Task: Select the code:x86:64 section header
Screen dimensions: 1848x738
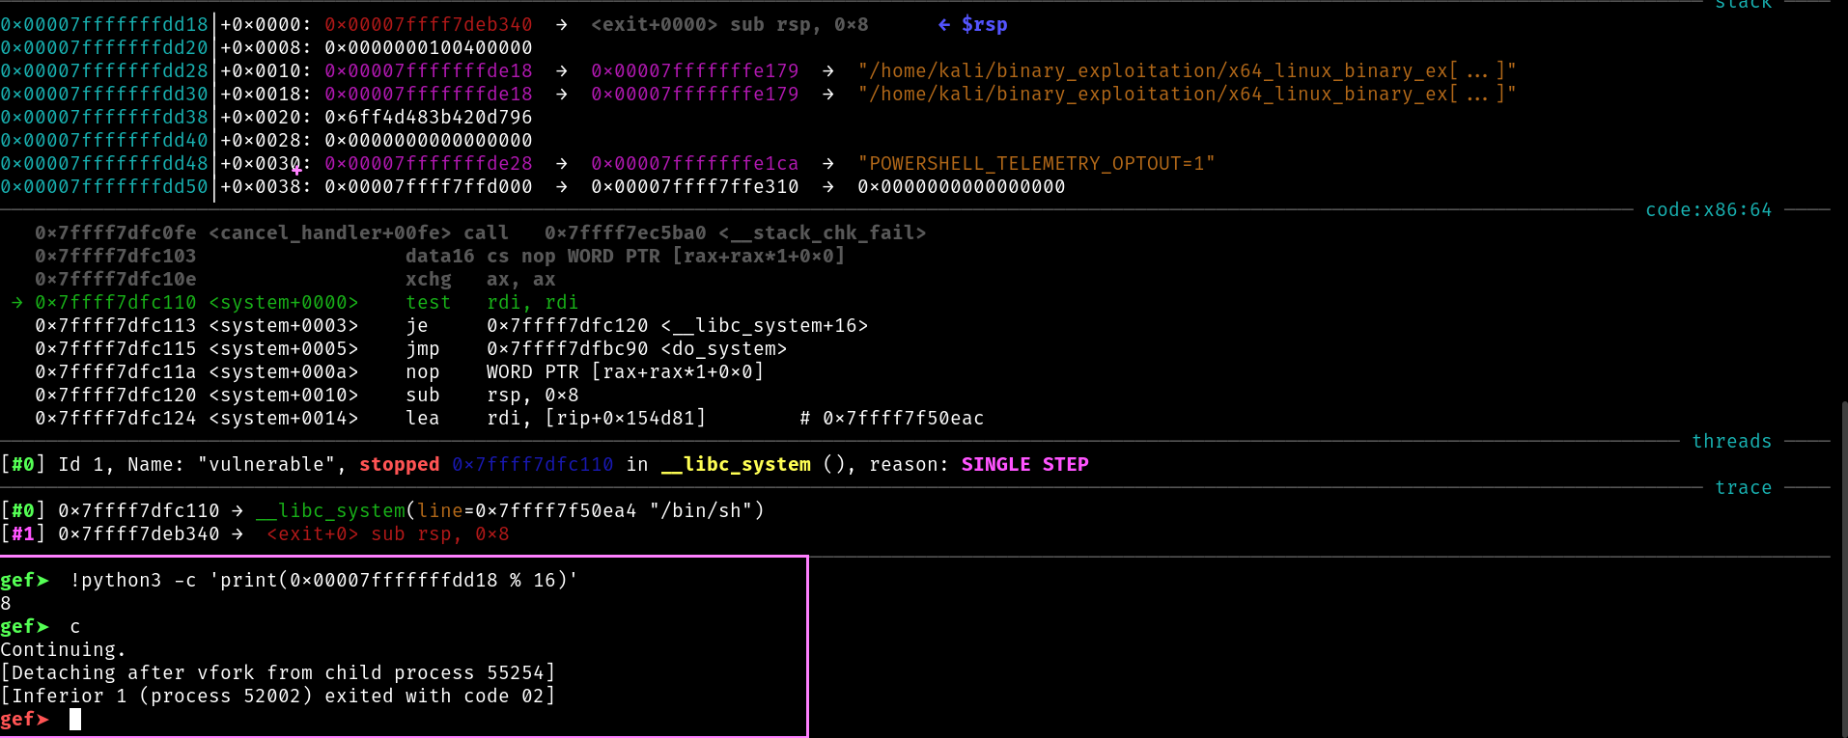Action: [x=1708, y=210]
